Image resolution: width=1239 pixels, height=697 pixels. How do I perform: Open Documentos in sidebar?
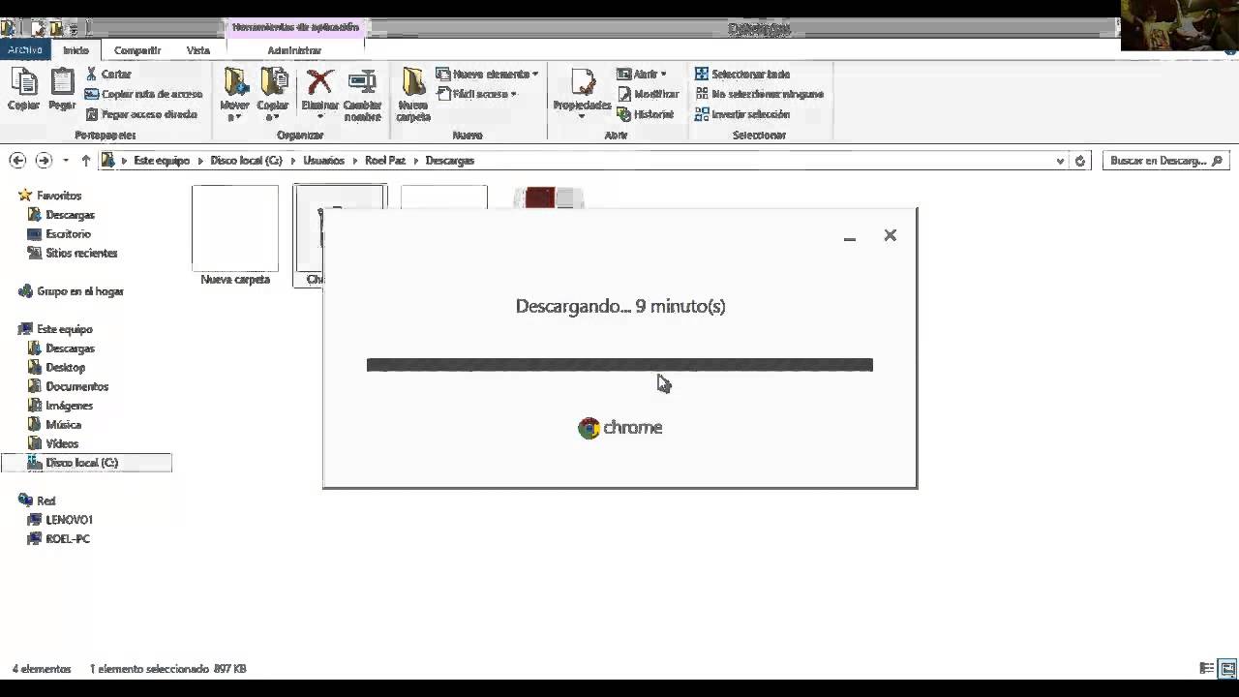coord(76,386)
